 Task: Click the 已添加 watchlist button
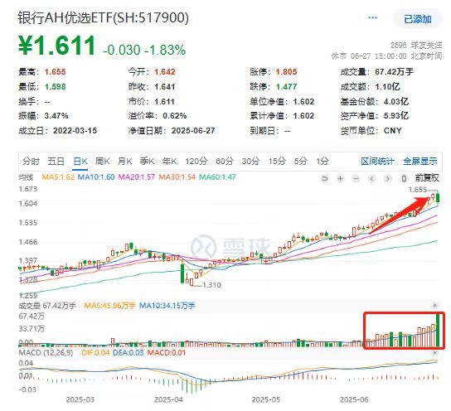pyautogui.click(x=417, y=19)
